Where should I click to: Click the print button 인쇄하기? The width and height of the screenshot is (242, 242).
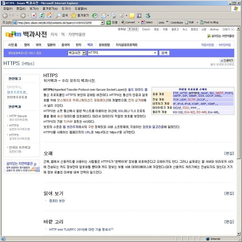(227, 60)
